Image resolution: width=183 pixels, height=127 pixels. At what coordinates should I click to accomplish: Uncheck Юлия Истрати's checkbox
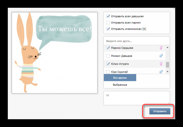click(108, 64)
